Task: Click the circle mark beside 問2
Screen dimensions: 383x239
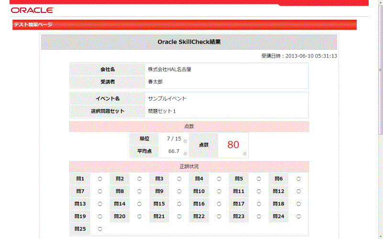Action: (x=139, y=179)
